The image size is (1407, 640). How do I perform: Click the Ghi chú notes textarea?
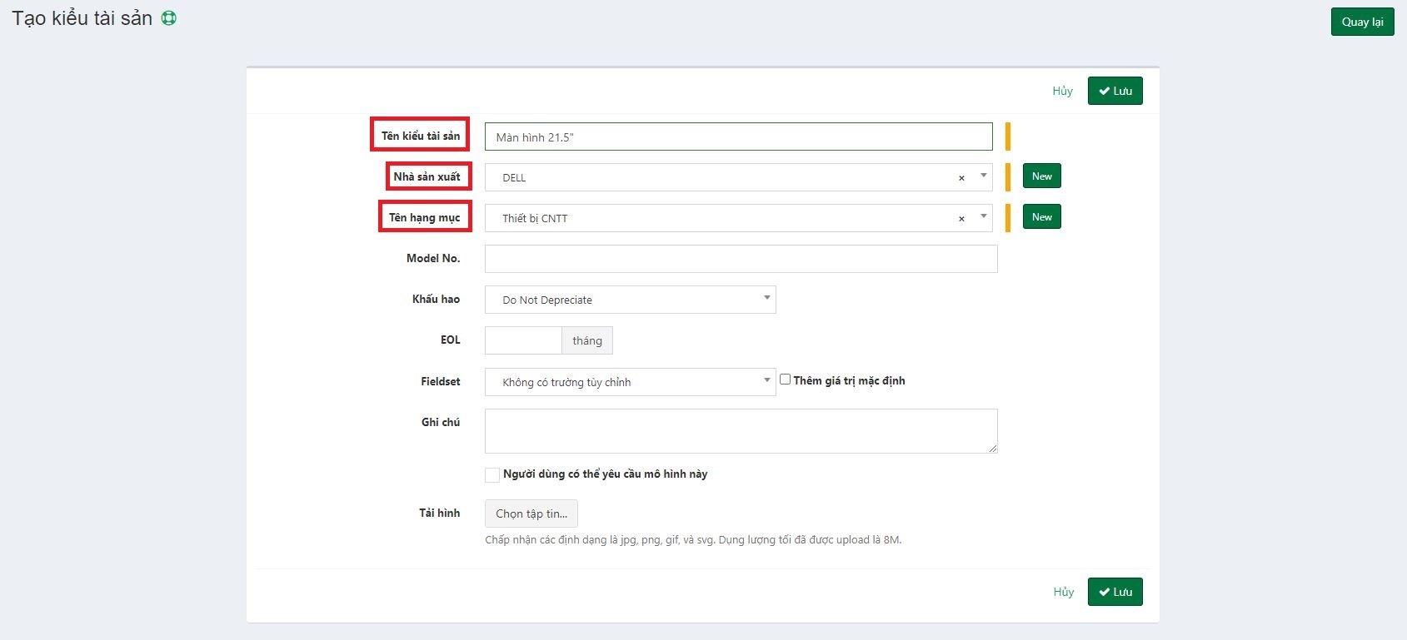pos(741,431)
